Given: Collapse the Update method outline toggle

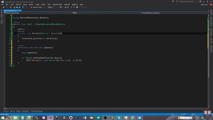Looking at the screenshot, I should (13, 48).
